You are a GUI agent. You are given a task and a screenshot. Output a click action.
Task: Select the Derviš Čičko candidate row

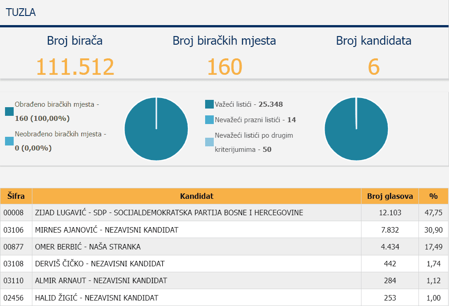point(99,264)
